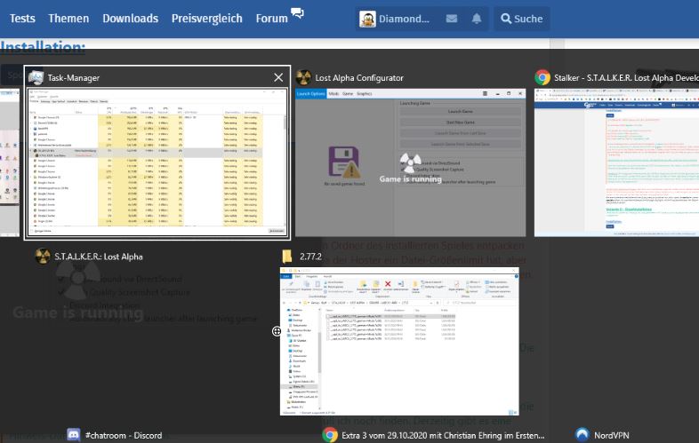Click the Chrome icon beside Extra 3
Image resolution: width=699 pixels, height=443 pixels.
pos(330,434)
